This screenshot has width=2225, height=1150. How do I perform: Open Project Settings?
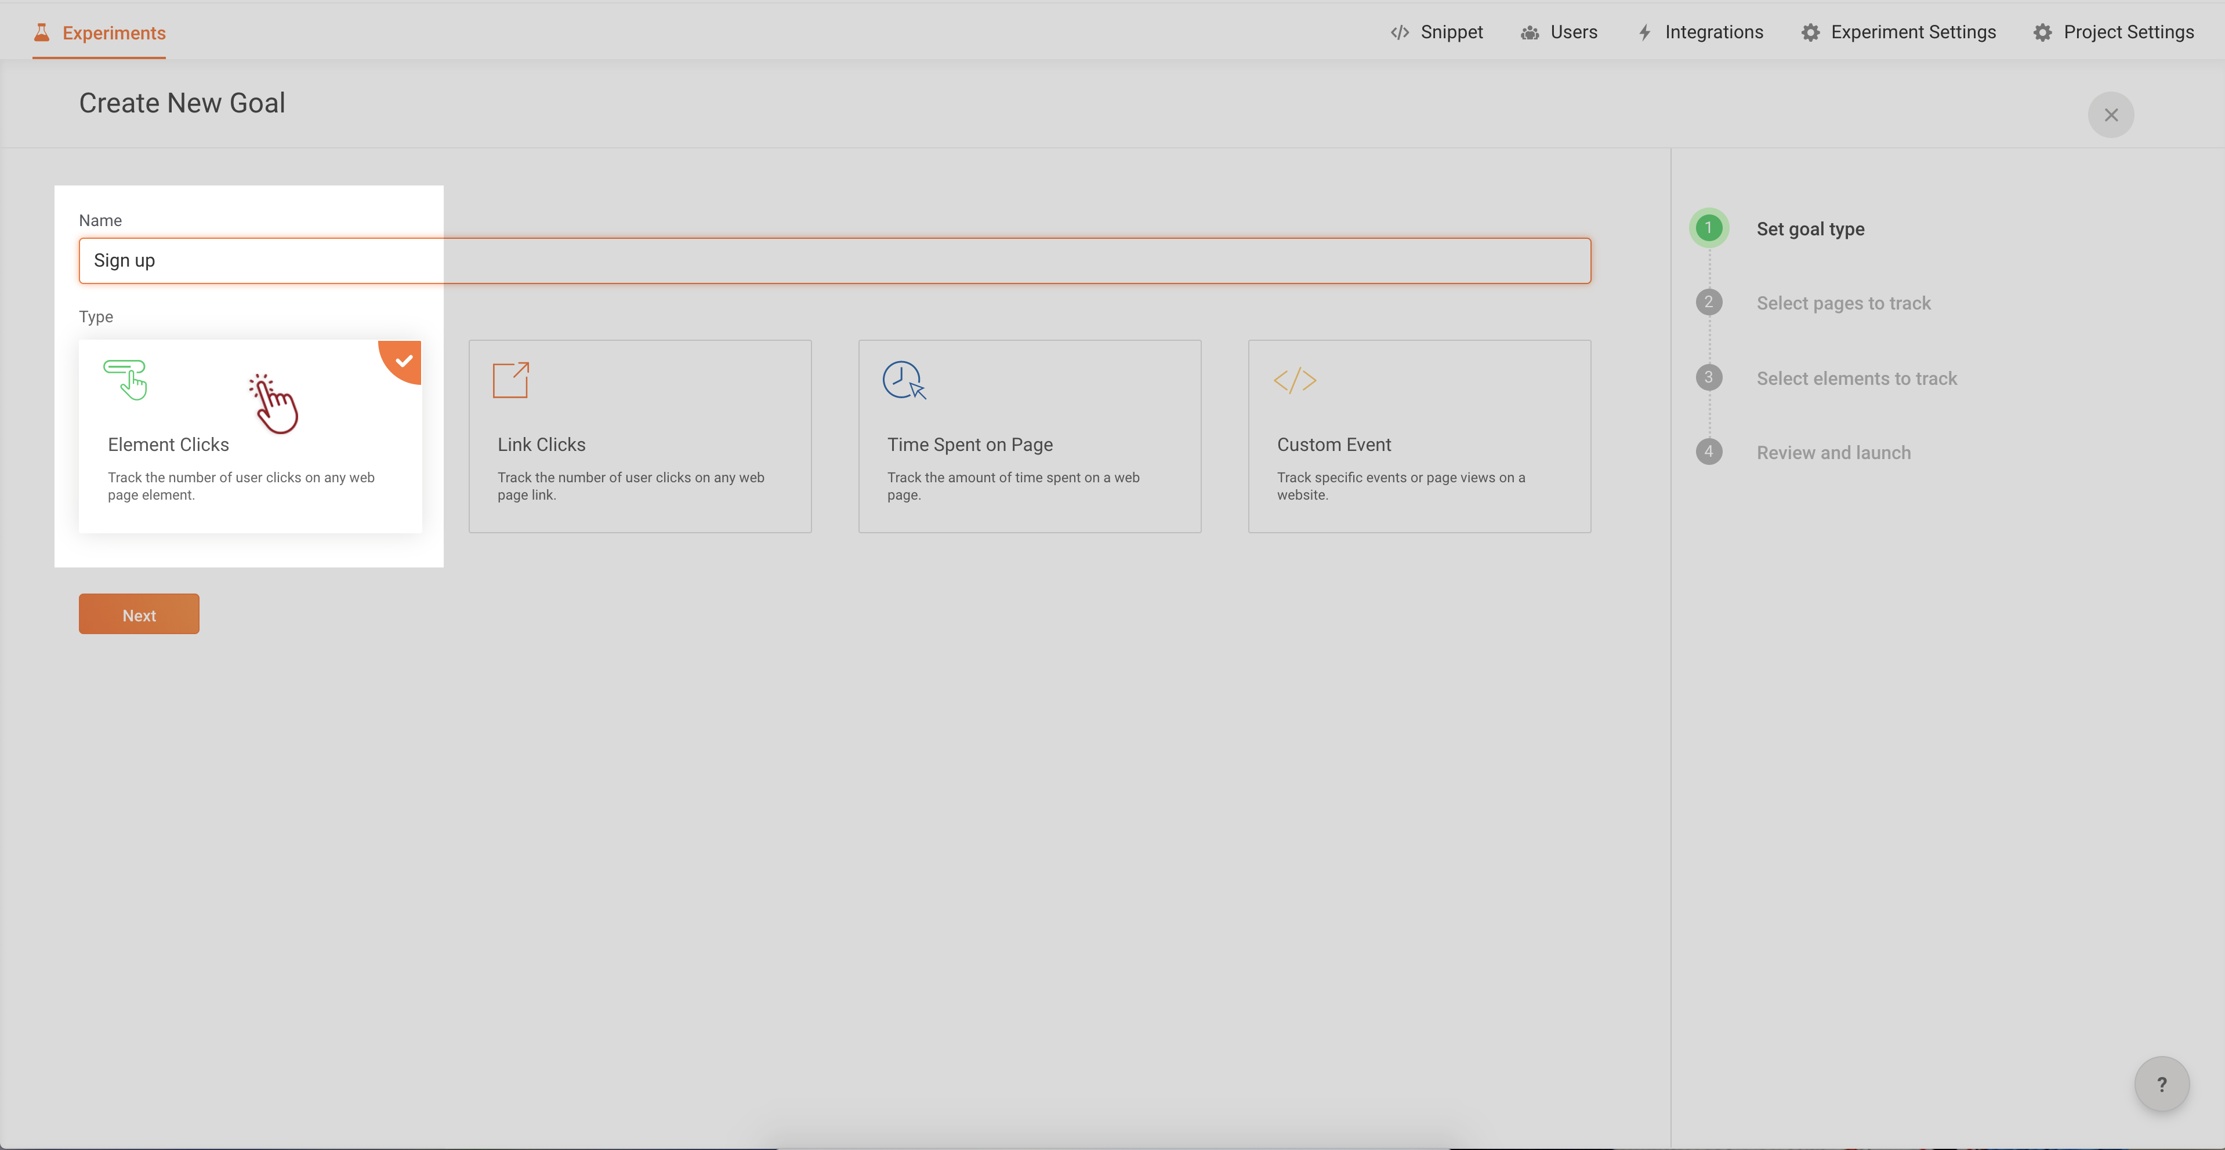(x=2114, y=32)
